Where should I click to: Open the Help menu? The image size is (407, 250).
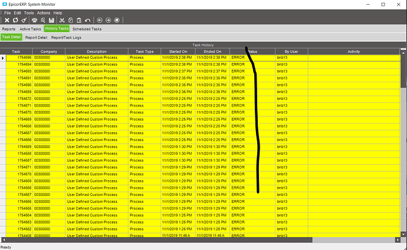click(x=58, y=13)
